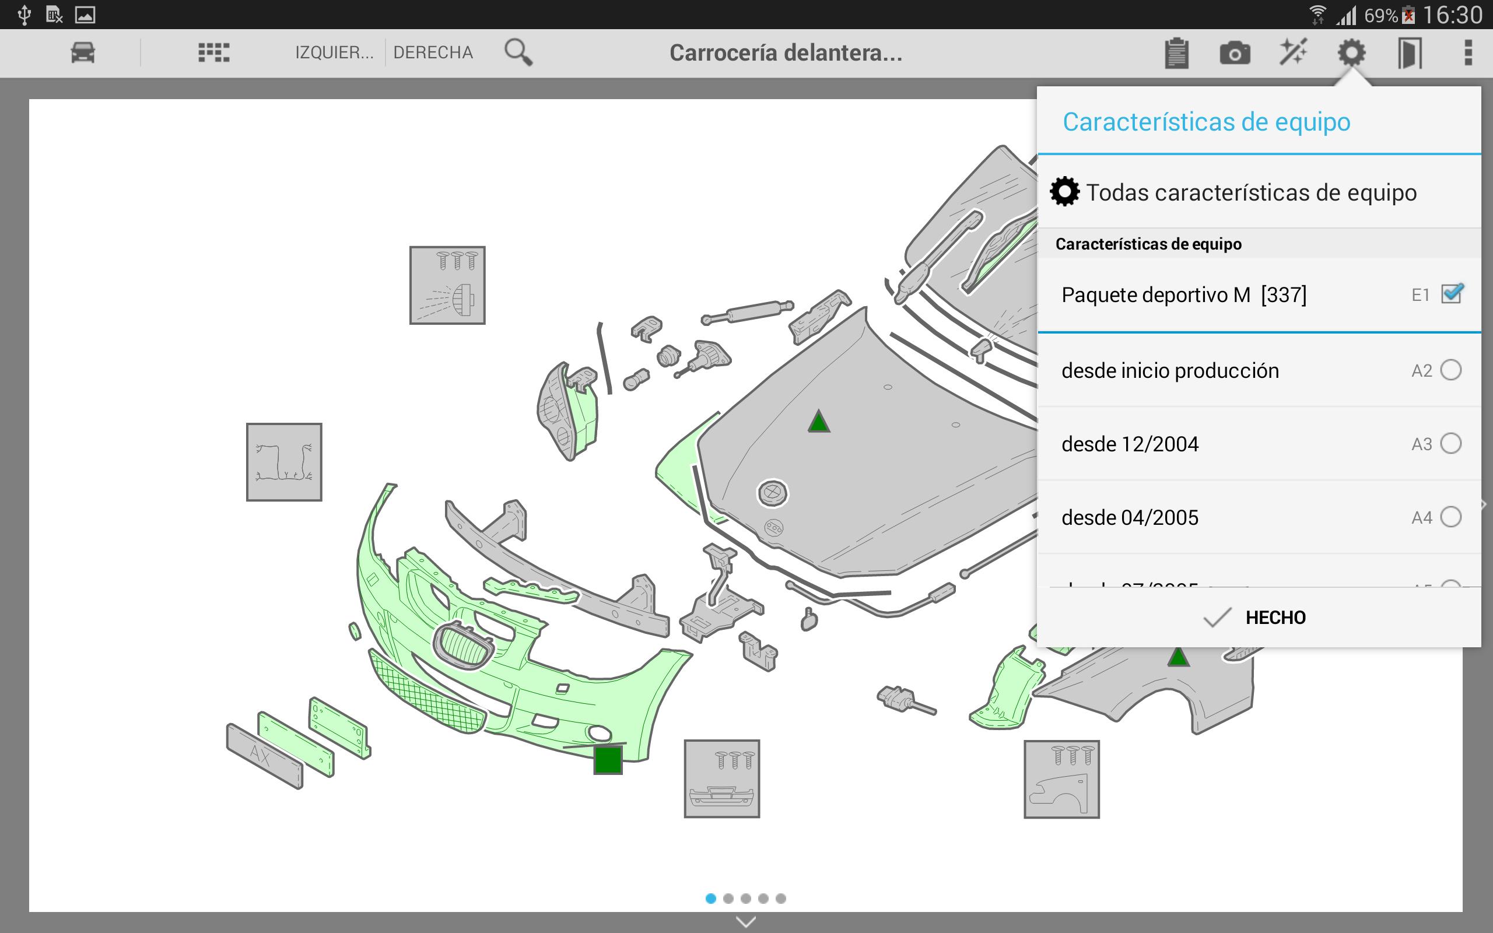Image resolution: width=1493 pixels, height=933 pixels.
Task: Click the dark green square marker
Action: pos(608,760)
